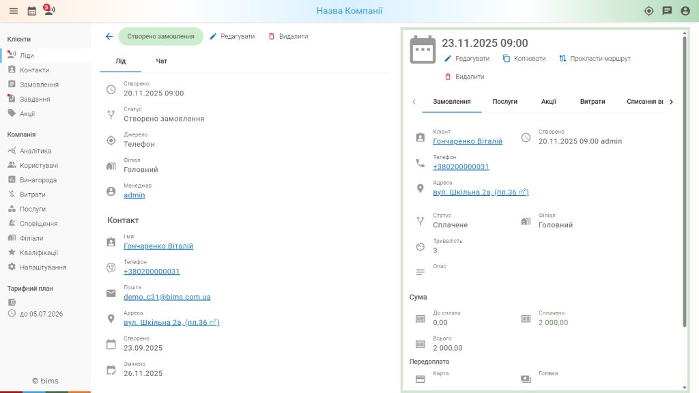Go back with the left arrow
This screenshot has width=699, height=393.
109,37
